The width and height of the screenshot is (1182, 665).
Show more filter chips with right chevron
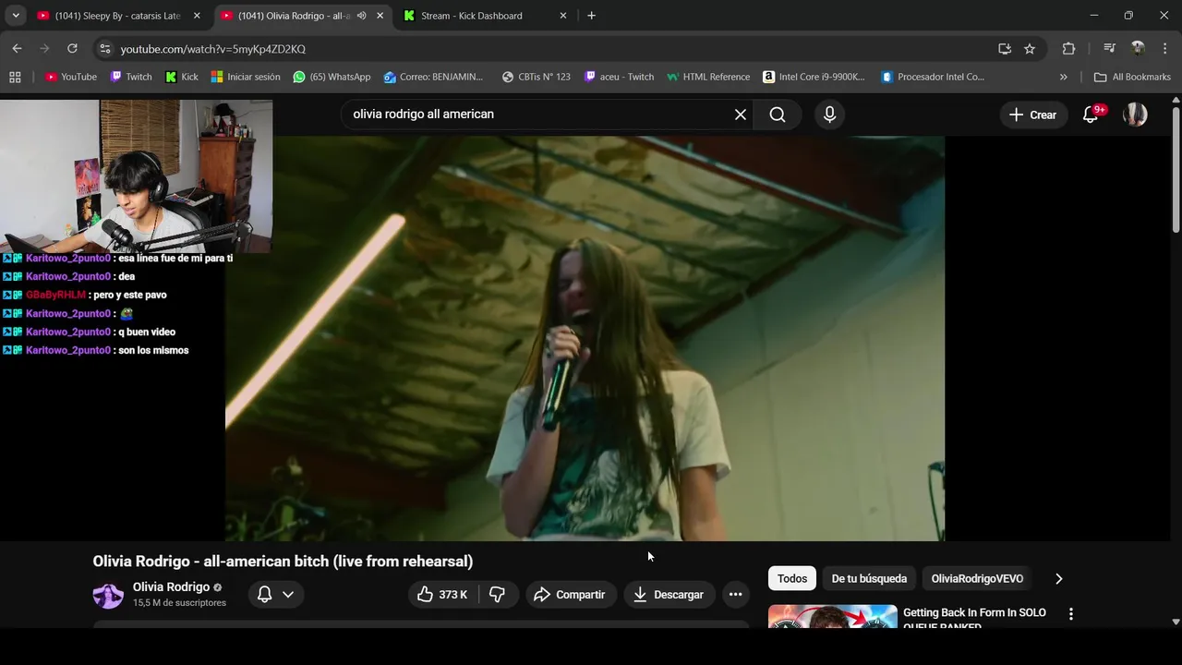[1059, 579]
